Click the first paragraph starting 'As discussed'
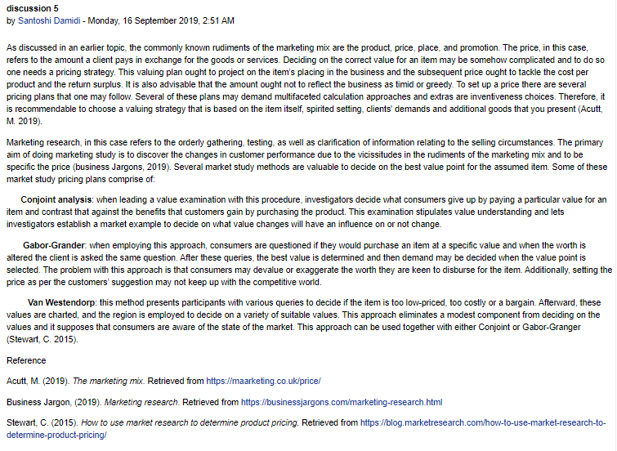Viewport: 617px width, 451px height. coord(306,84)
